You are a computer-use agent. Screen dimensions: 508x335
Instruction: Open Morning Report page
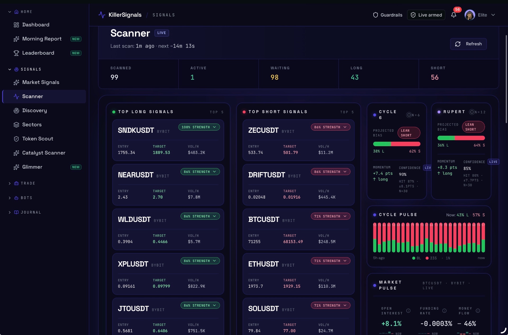coord(44,39)
